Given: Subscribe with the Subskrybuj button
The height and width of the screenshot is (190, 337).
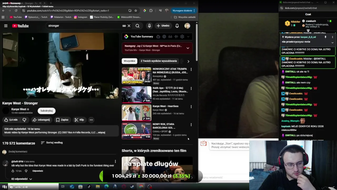Looking at the screenshot, I should pos(47,111).
